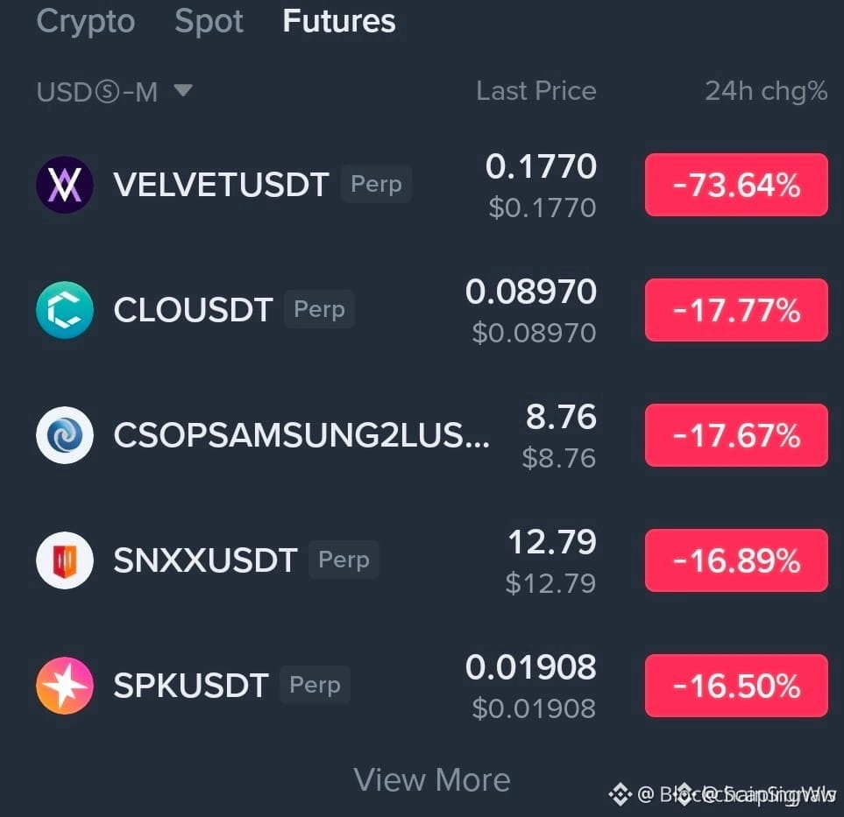Open the VELVETUSDT purple coin icon
Image resolution: width=844 pixels, height=817 pixels.
click(65, 185)
